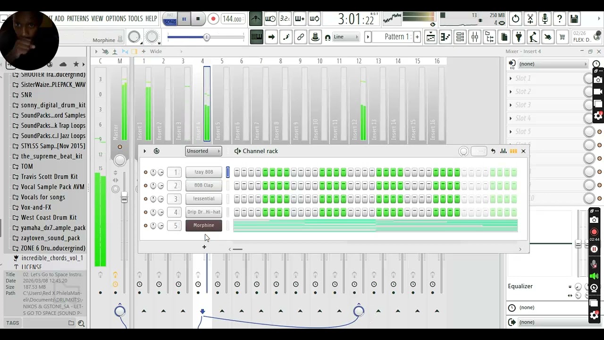Viewport: 604px width, 340px height.
Task: Open the microphone one-click audio recording
Action: [x=545, y=19]
